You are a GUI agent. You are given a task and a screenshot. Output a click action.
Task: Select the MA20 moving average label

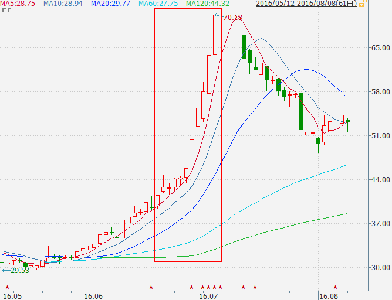pyautogui.click(x=110, y=4)
